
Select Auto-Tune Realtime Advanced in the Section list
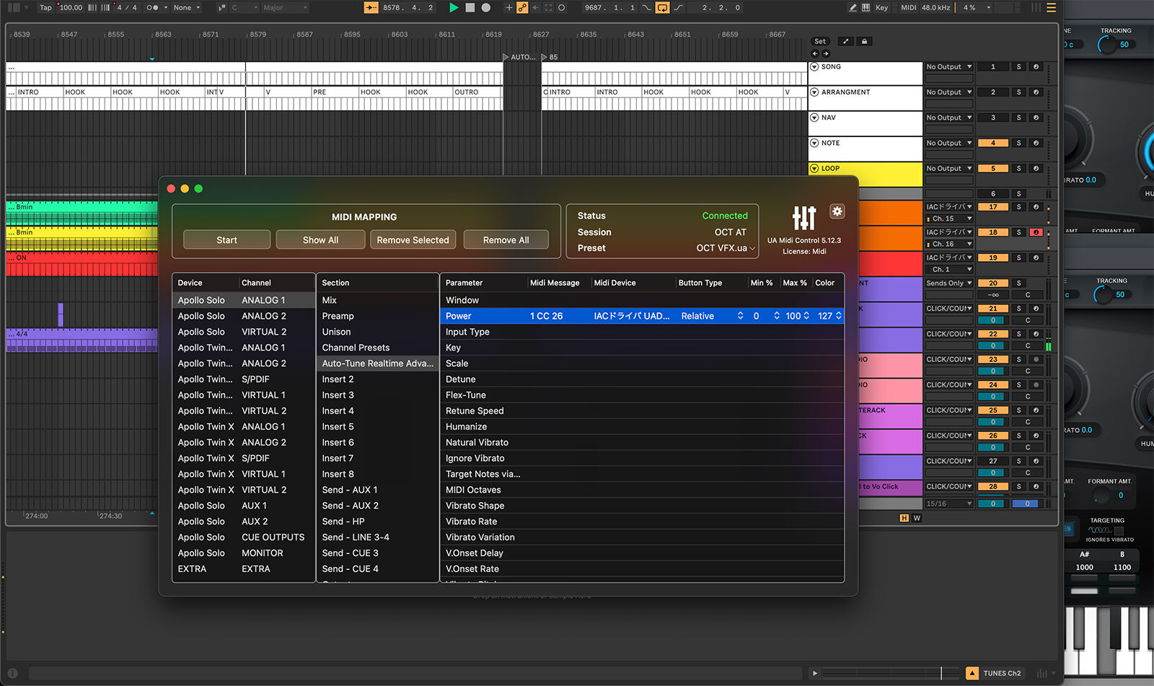(x=376, y=363)
